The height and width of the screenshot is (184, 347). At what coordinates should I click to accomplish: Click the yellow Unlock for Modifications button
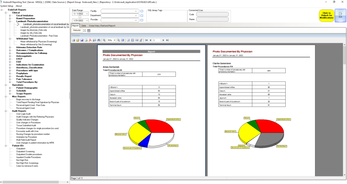pos(326,16)
